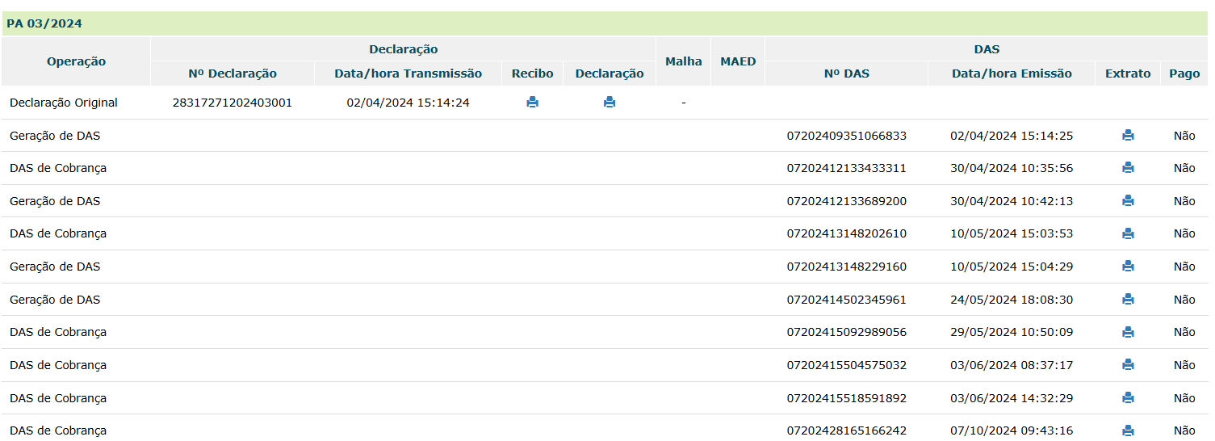
Task: Click the Nº DAS column header
Action: 847,73
